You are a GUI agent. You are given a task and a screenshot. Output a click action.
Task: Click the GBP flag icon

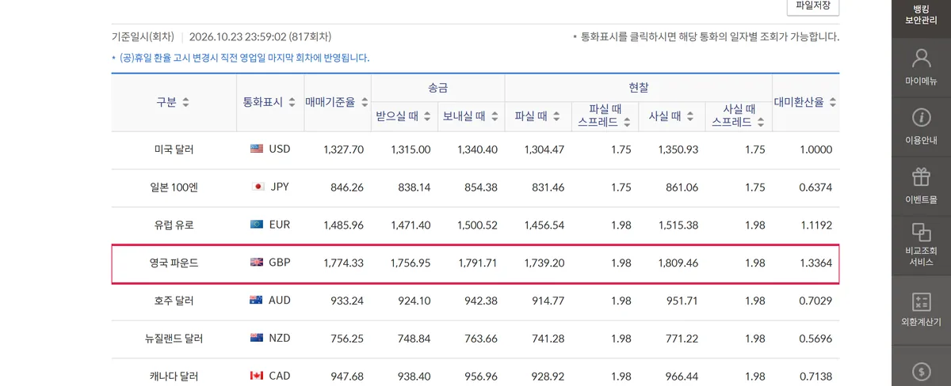pos(257,263)
